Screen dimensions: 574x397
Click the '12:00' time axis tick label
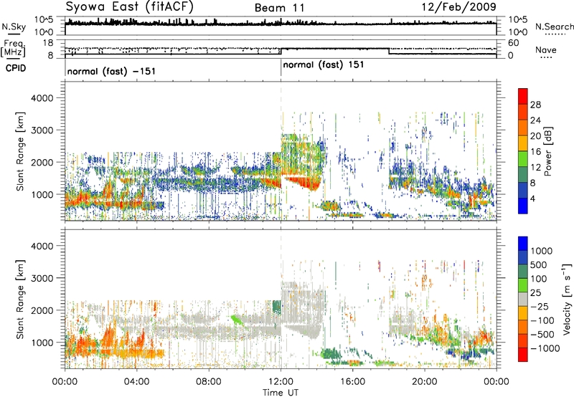[281, 382]
